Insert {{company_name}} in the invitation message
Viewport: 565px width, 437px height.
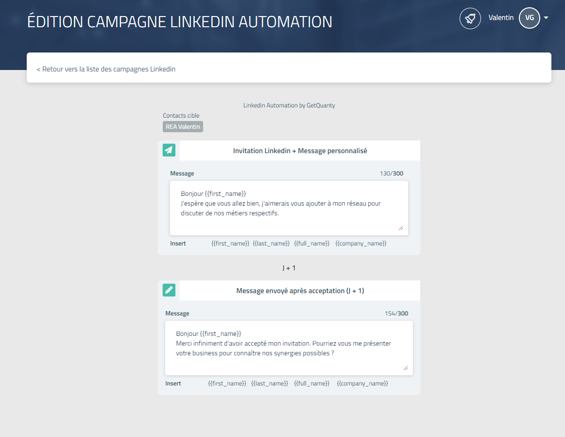(360, 244)
